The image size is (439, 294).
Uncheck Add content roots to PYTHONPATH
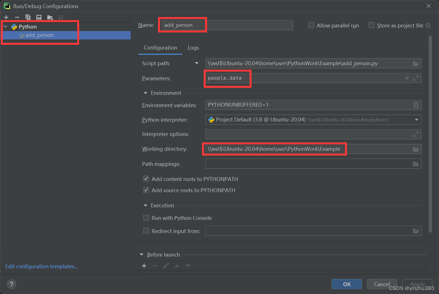[x=146, y=179]
